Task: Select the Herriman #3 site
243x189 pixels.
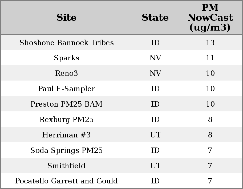Action: 66,135
